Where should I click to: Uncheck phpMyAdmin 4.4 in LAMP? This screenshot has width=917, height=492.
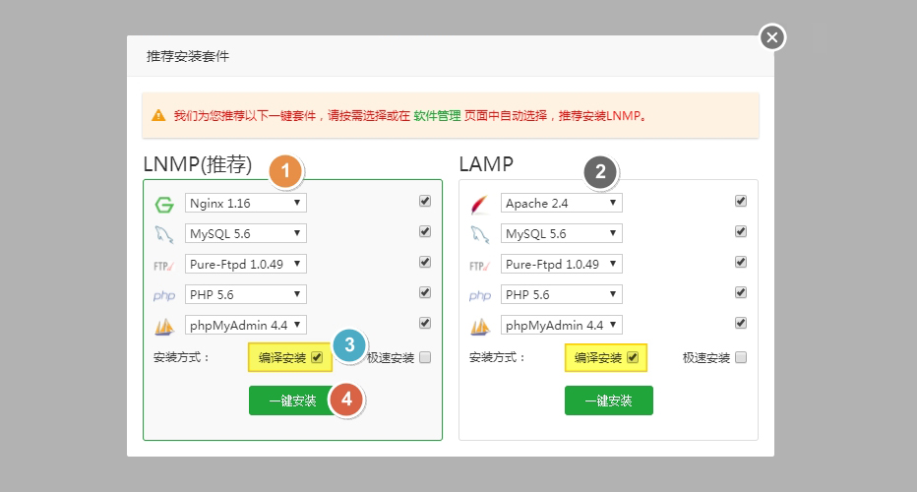point(741,323)
